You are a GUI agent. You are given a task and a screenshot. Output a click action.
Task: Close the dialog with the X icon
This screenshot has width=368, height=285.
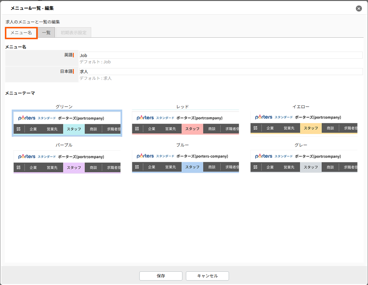pyautogui.click(x=358, y=9)
